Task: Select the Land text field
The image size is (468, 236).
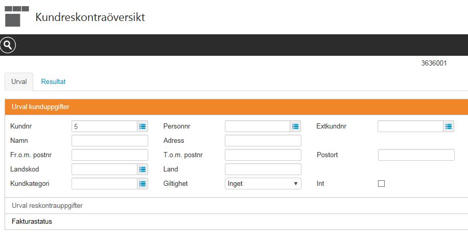Action: coord(263,169)
